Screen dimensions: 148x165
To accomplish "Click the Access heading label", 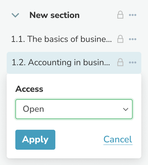I will tap(29, 89).
